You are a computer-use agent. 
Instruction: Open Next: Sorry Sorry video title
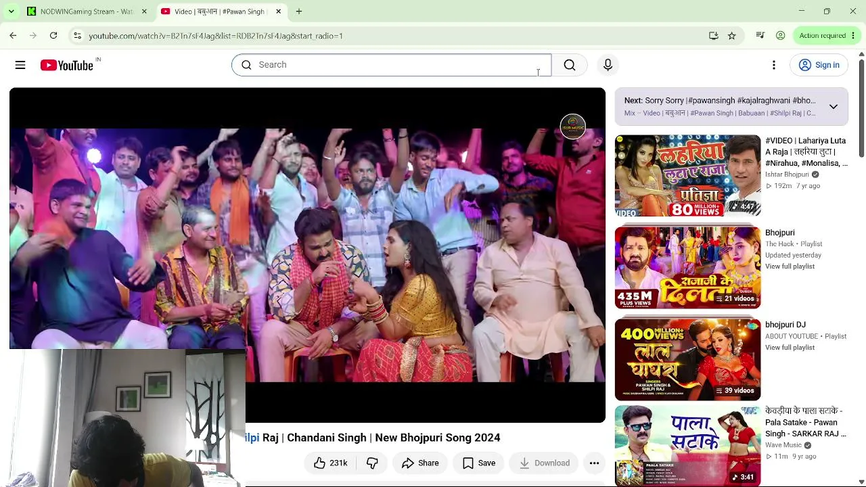720,101
